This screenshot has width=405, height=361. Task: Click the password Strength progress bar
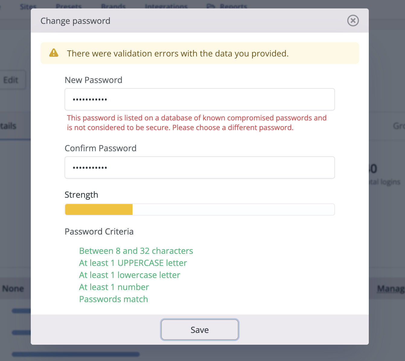click(x=199, y=209)
